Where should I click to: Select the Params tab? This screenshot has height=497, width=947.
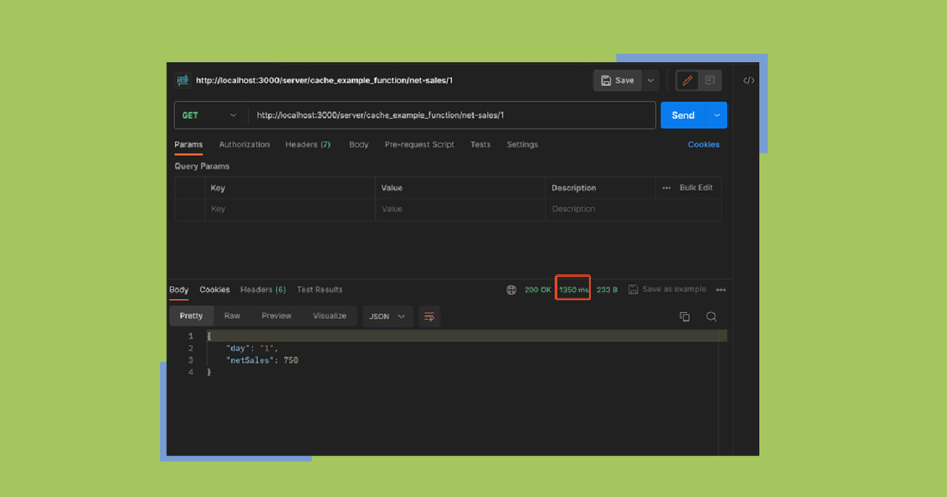click(x=188, y=145)
